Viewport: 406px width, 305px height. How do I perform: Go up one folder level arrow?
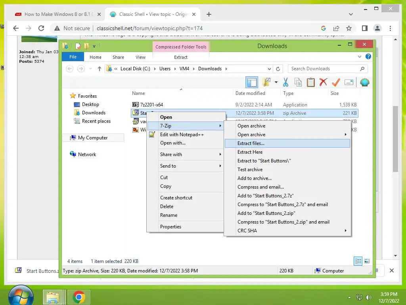(100, 69)
